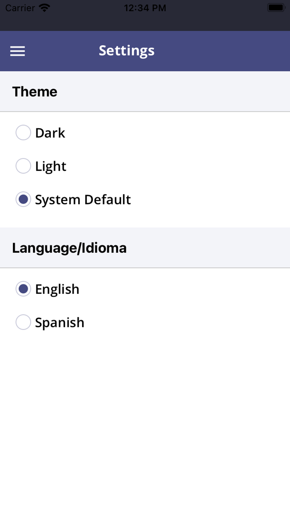The height and width of the screenshot is (517, 290).
Task: Tap the battery icon in status bar
Action: click(276, 8)
